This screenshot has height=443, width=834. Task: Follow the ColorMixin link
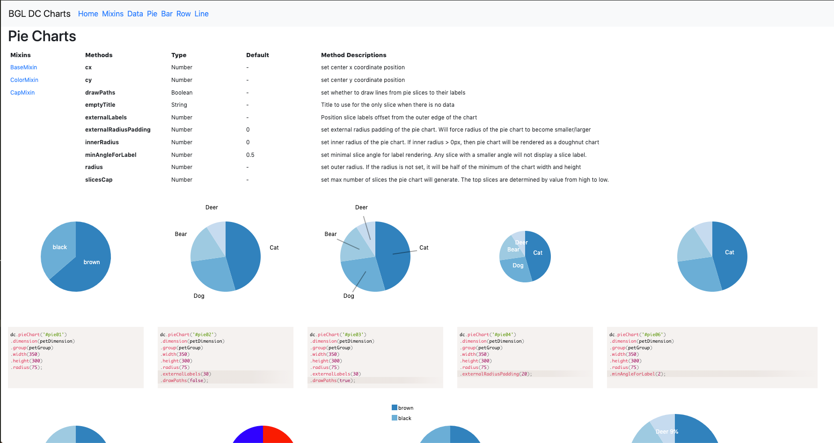pyautogui.click(x=24, y=80)
